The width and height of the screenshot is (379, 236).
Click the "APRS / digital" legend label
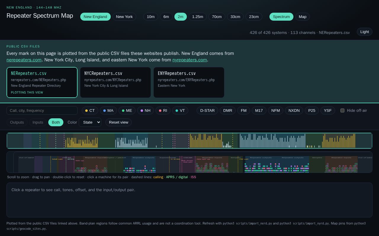177,177
